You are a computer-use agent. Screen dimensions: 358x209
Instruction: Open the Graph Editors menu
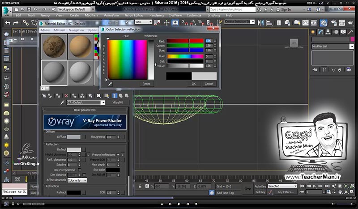click(x=134, y=15)
